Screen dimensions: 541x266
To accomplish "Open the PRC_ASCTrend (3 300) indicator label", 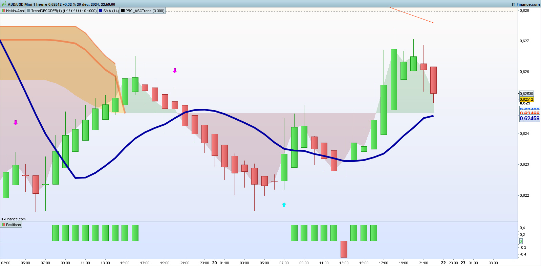I will 145,11.
